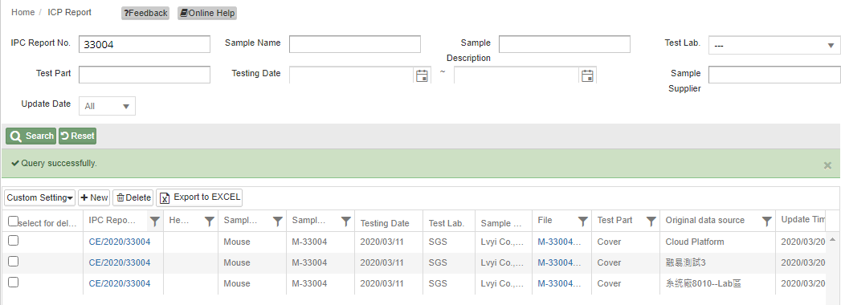Click the Sample Supplier input field
This screenshot has height=305, width=841.
774,75
